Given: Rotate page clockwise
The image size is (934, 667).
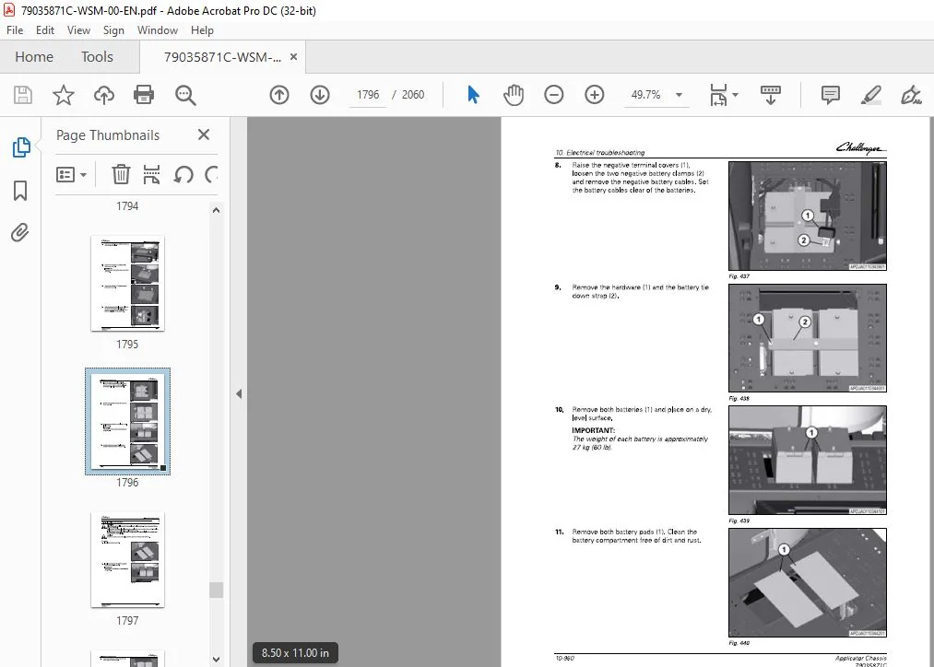Looking at the screenshot, I should click(211, 174).
